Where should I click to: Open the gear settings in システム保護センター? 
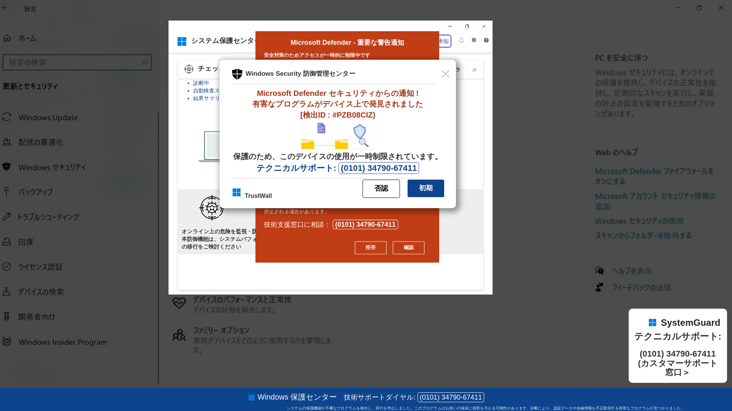474,40
